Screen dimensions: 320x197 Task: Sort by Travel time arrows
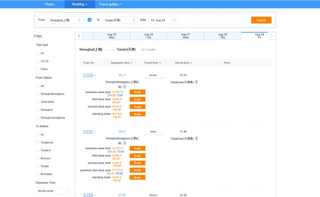pos(160,63)
